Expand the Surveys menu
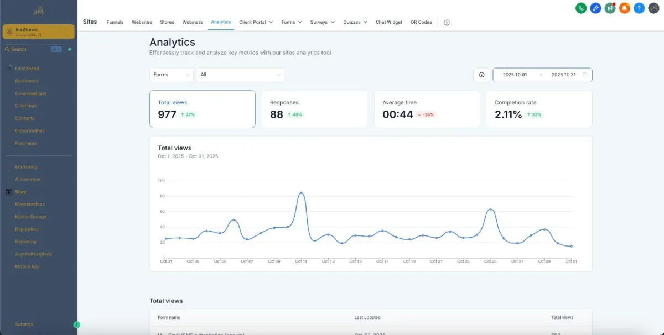 323,22
